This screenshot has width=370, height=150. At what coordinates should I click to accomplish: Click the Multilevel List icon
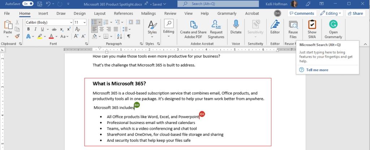117,22
